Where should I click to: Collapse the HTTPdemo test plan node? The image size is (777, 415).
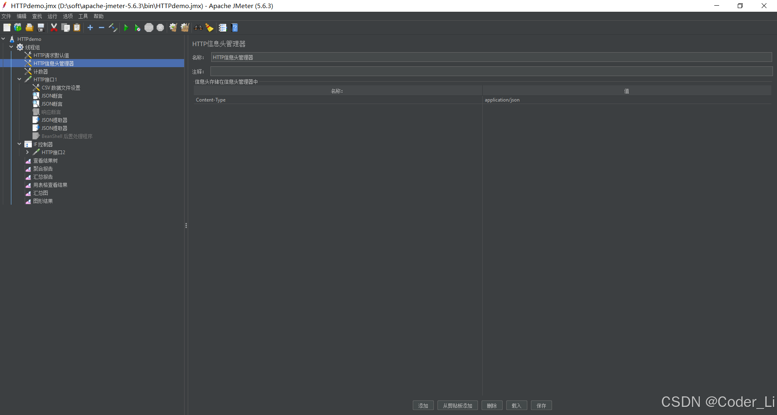click(3, 39)
